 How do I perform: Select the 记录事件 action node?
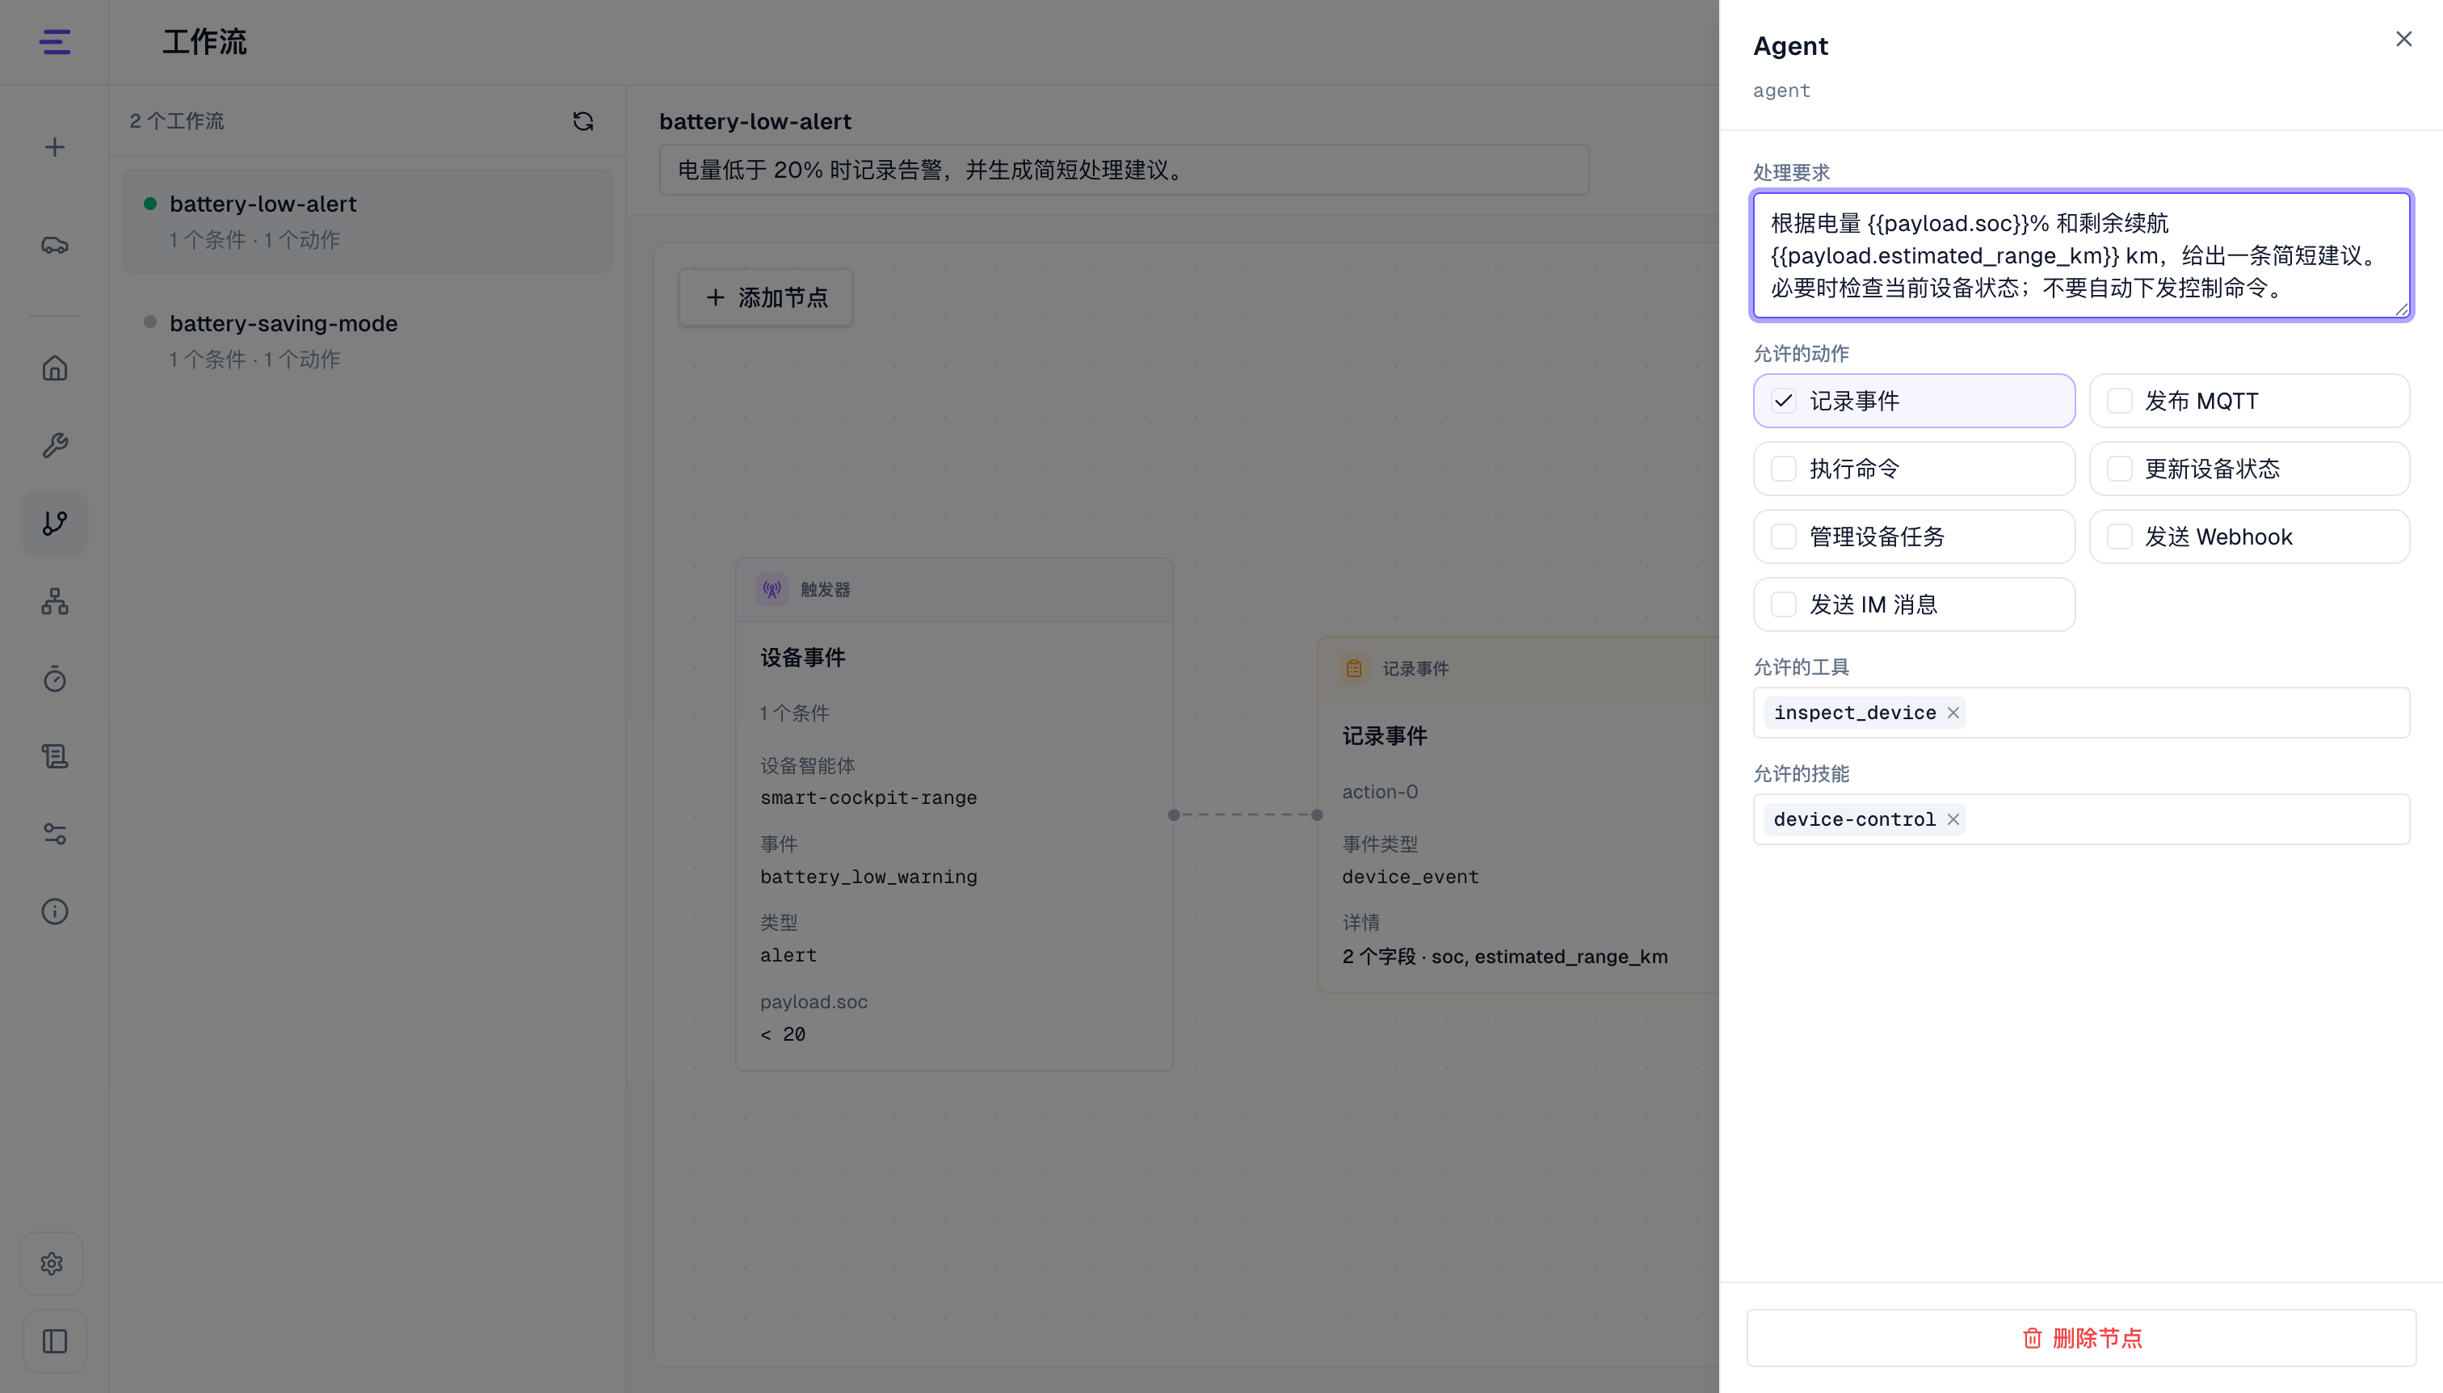tap(1519, 814)
